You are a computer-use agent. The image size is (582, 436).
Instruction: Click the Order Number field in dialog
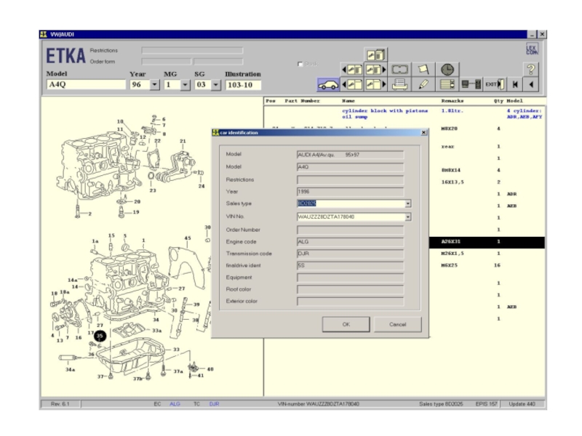point(351,230)
